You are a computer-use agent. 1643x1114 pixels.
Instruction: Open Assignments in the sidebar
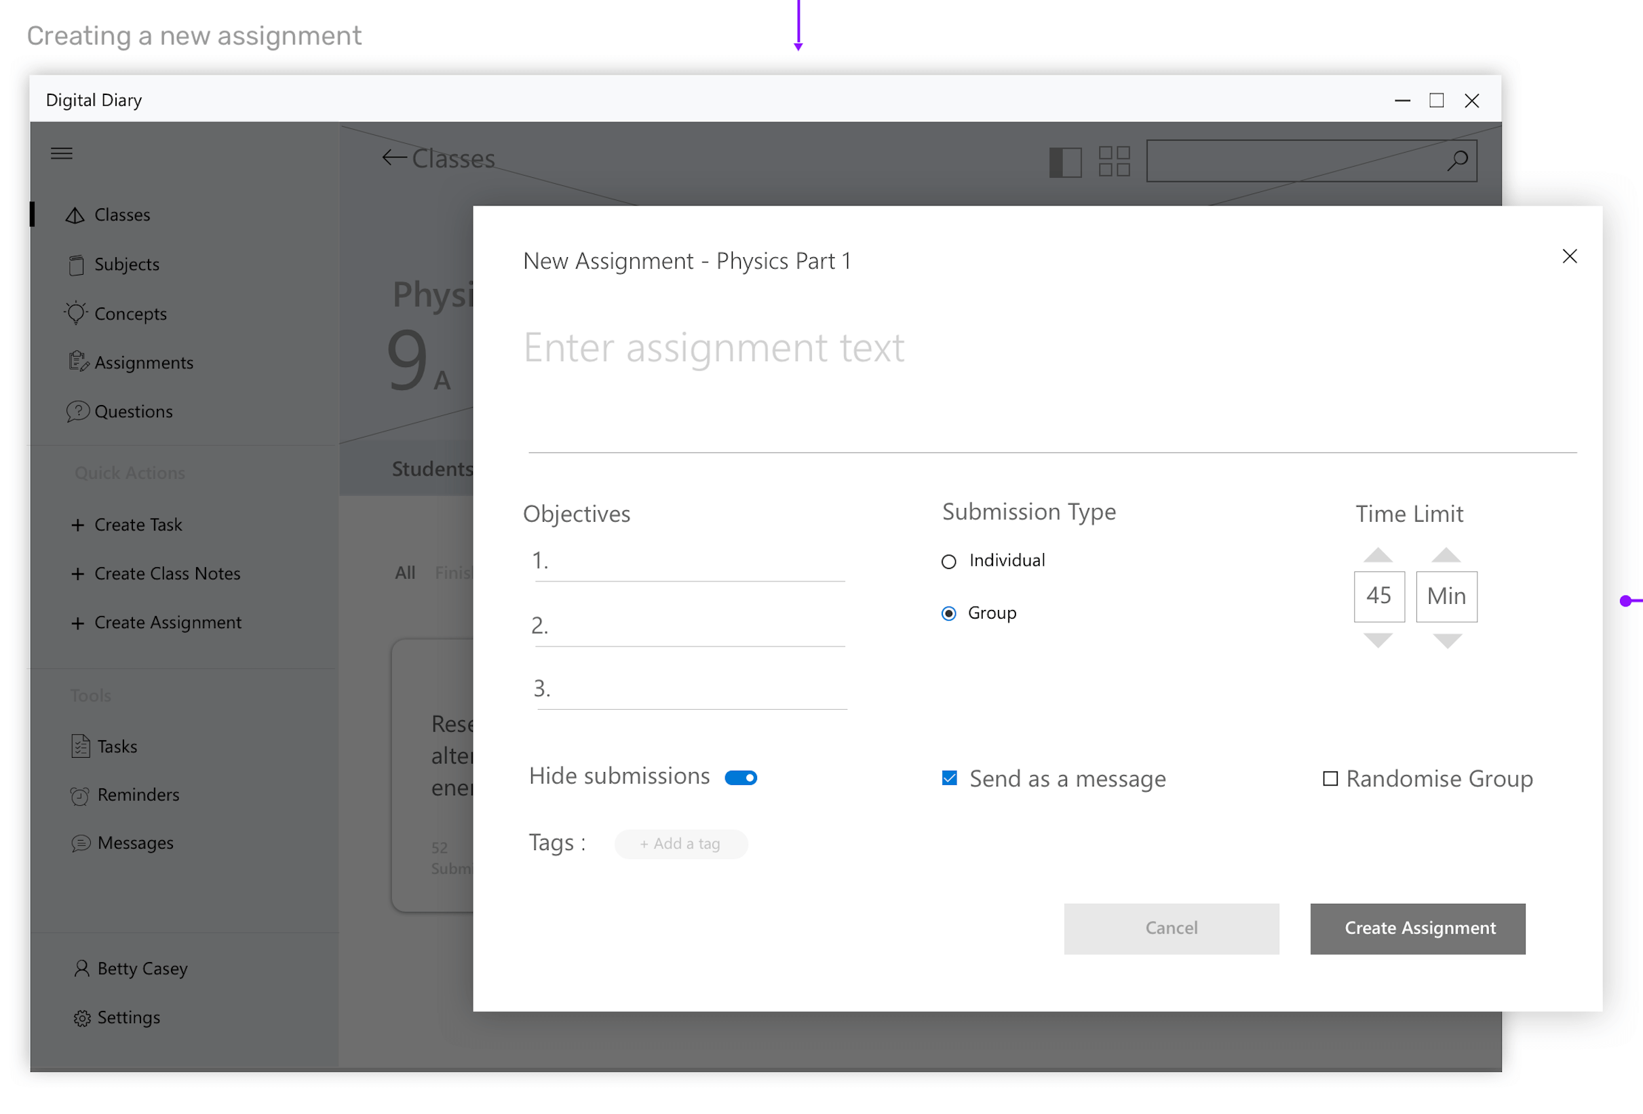click(144, 362)
